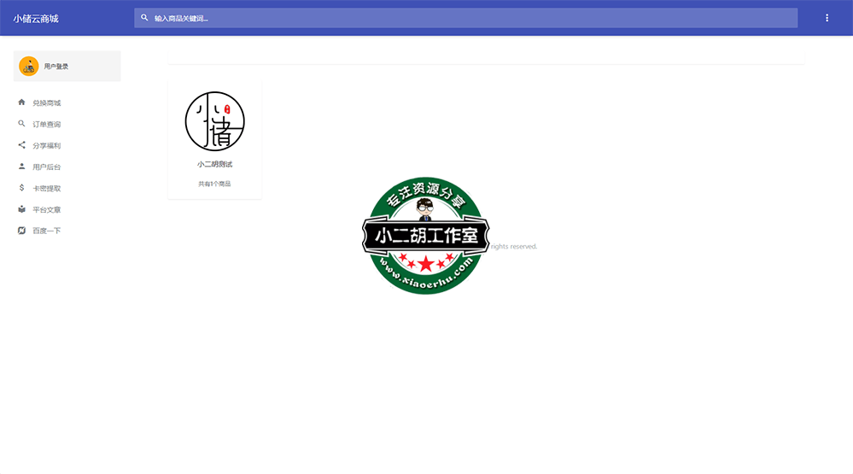Viewport: 853px width, 474px height.
Task: Click the share icon beside 分享福利
Action: [x=22, y=145]
